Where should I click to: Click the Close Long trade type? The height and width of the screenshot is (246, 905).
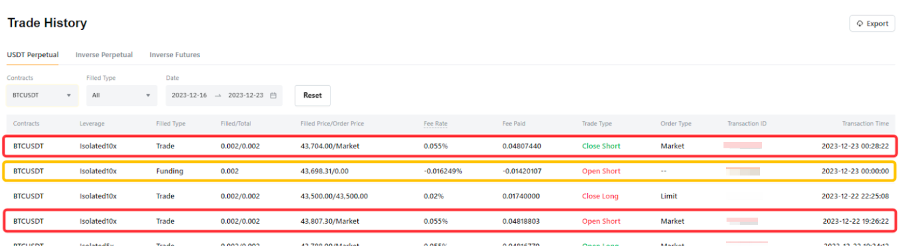pyautogui.click(x=600, y=196)
